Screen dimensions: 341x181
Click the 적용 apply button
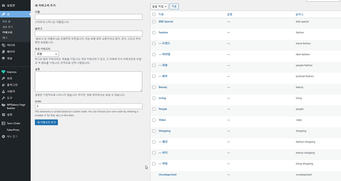(x=174, y=6)
